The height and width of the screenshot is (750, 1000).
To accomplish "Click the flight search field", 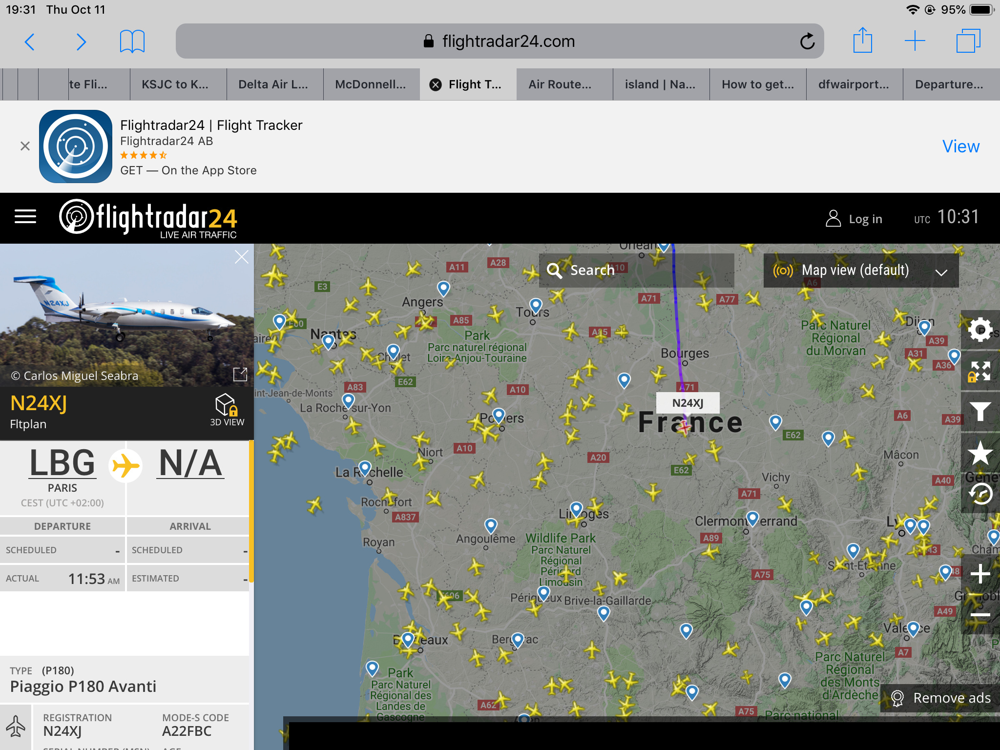I will click(x=636, y=271).
